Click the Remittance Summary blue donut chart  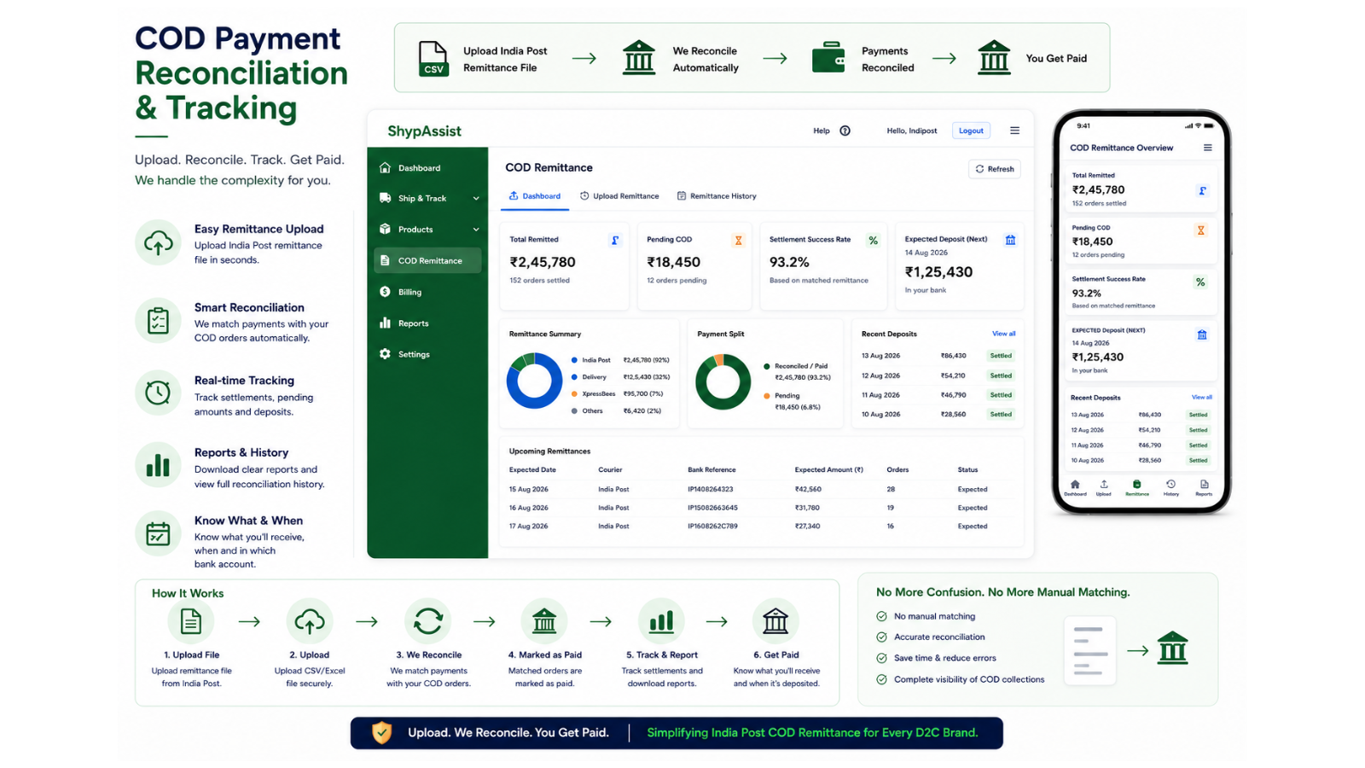pyautogui.click(x=534, y=381)
